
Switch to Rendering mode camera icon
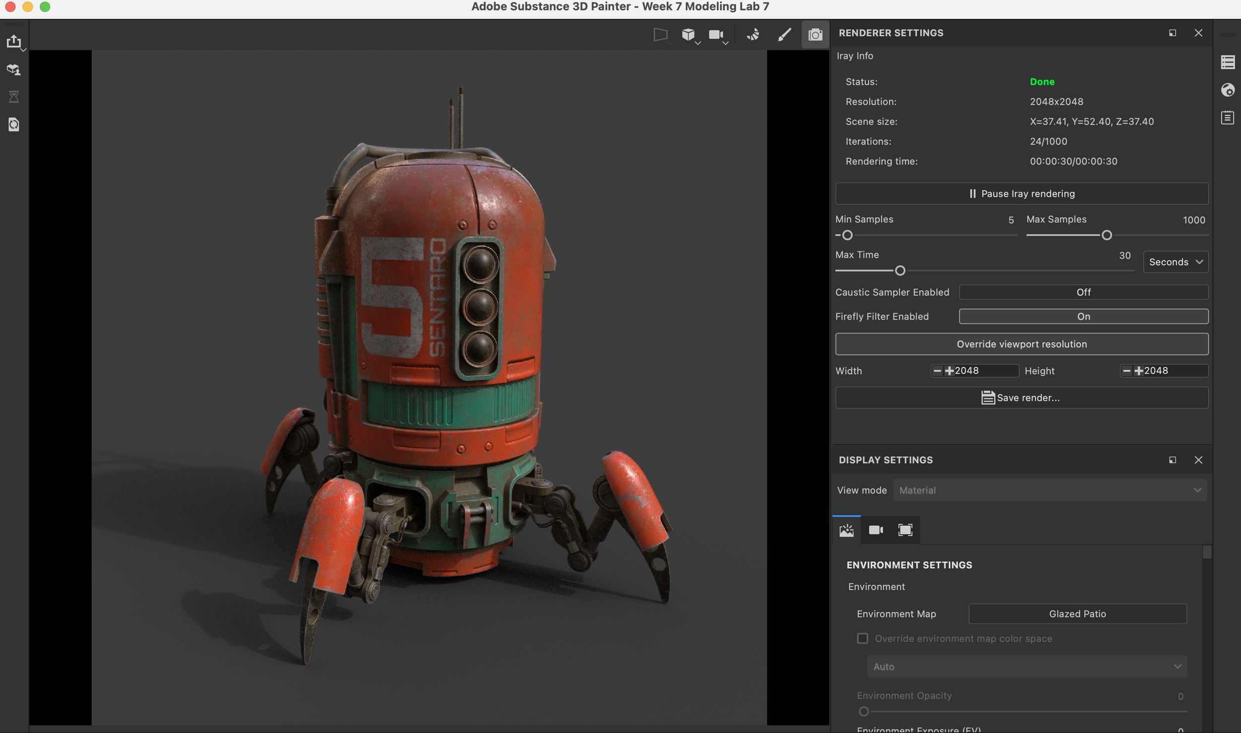tap(815, 34)
